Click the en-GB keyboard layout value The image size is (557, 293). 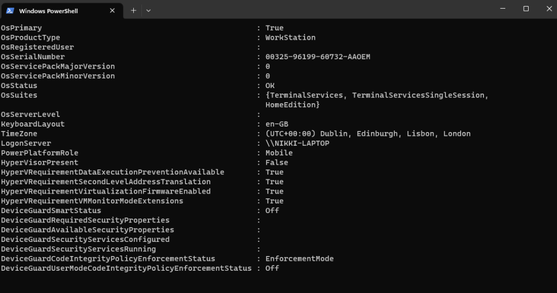pyautogui.click(x=277, y=124)
